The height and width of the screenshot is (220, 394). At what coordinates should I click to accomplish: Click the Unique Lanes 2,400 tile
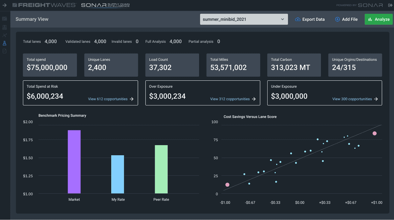pos(111,65)
